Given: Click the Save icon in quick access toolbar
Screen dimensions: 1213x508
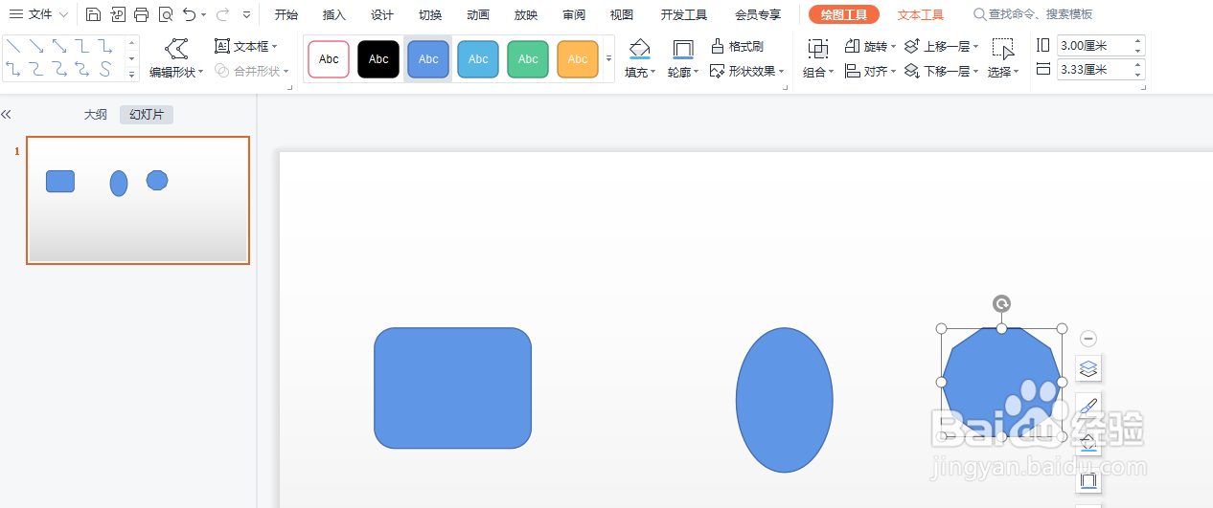Looking at the screenshot, I should pos(93,14).
